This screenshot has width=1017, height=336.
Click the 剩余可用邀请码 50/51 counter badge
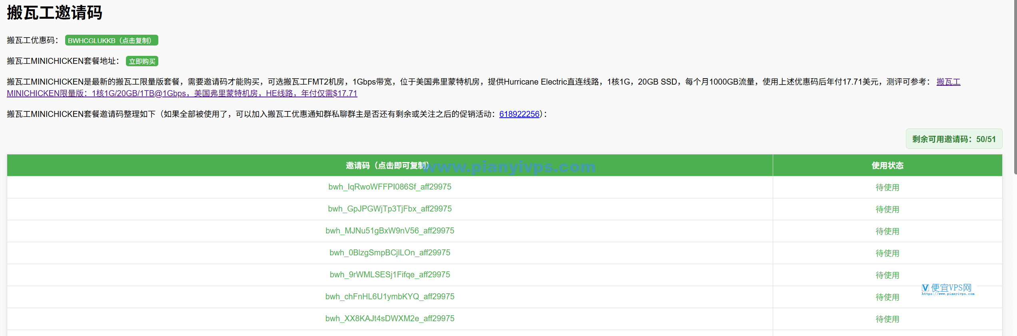tap(954, 139)
